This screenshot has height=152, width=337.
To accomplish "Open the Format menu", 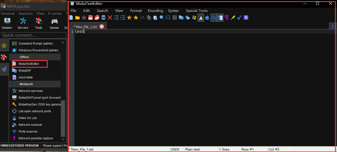I will 136,10.
